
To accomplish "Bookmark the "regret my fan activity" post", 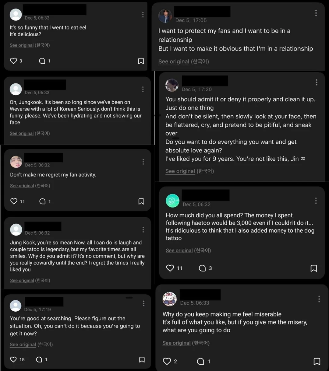I will click(x=141, y=201).
